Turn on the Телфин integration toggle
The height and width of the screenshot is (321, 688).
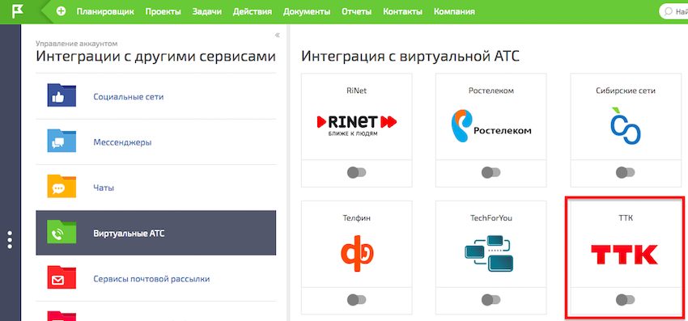(356, 300)
